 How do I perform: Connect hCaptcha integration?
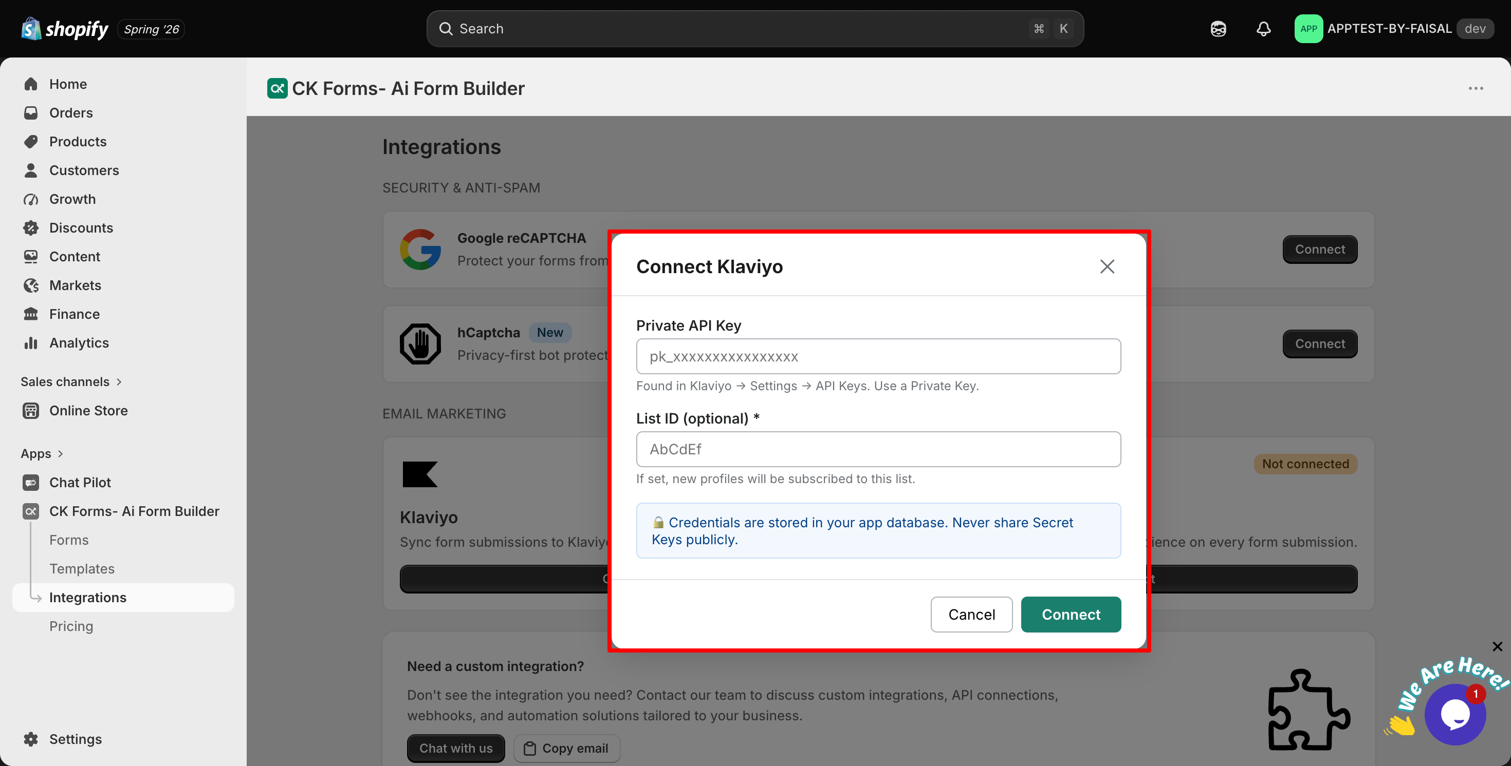[x=1320, y=343]
